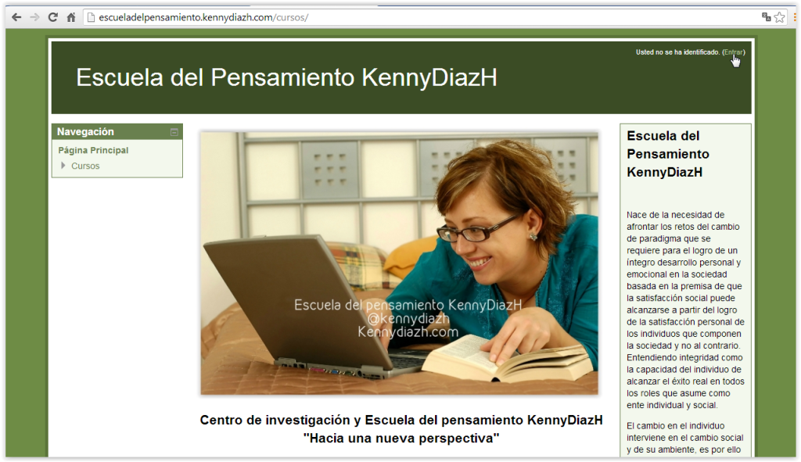Click the "Usted no se ha identificado" text
This screenshot has height=462, width=801.
point(677,52)
